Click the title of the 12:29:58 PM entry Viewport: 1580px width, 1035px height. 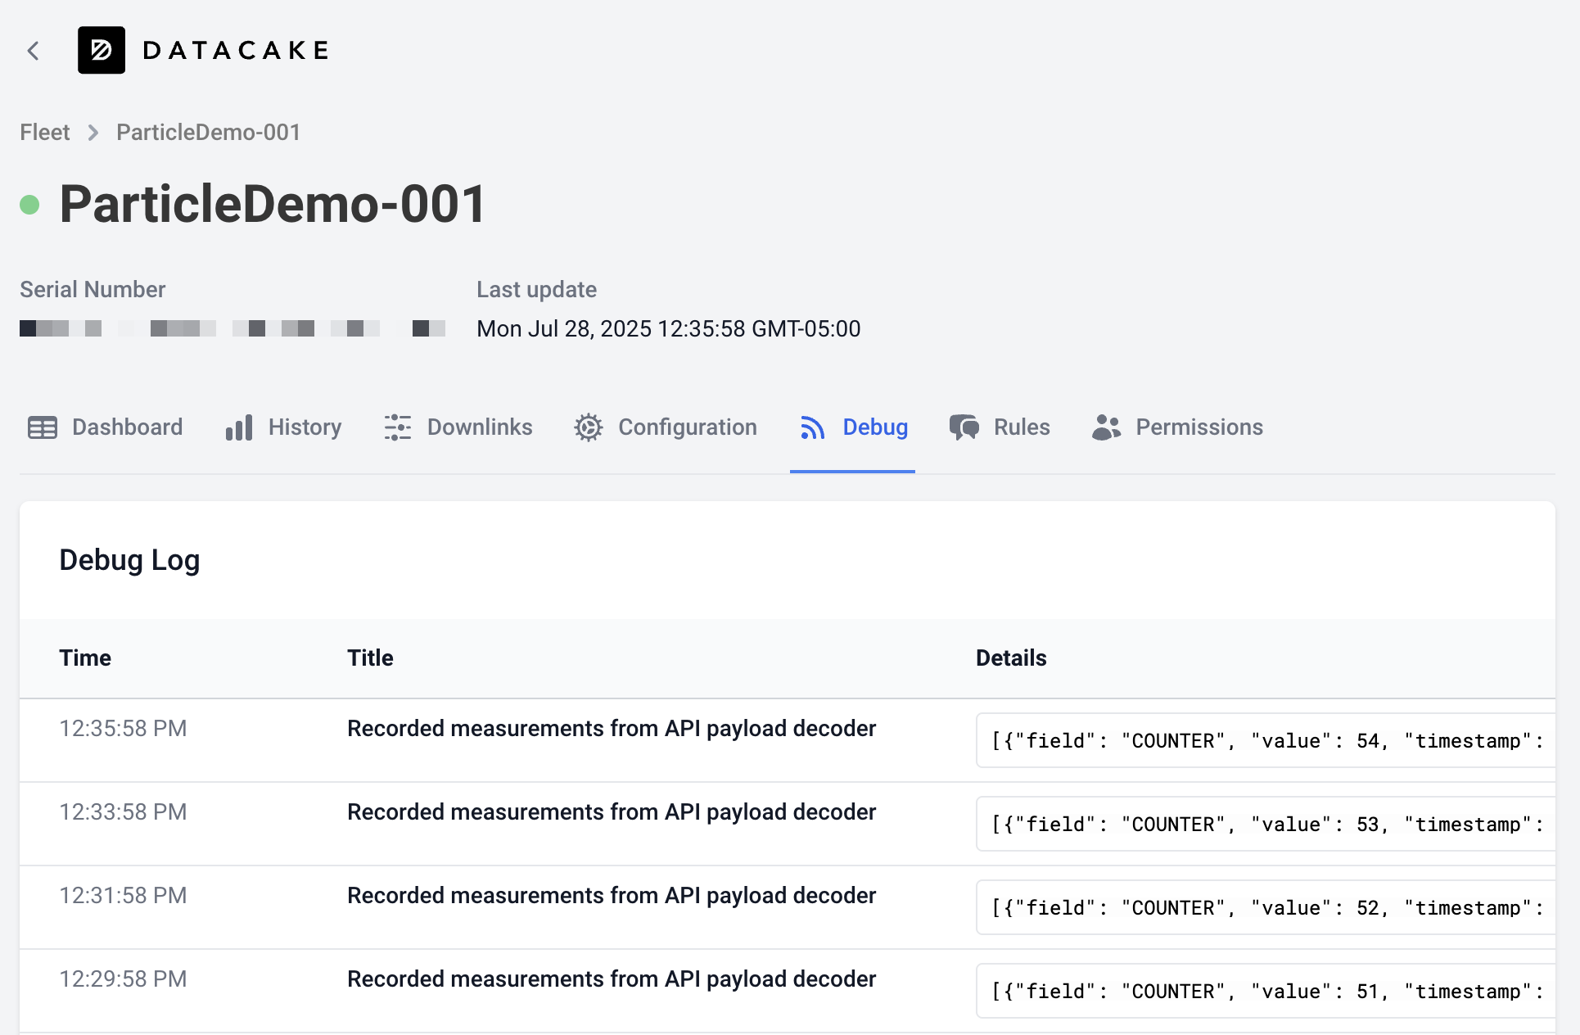pyautogui.click(x=612, y=979)
